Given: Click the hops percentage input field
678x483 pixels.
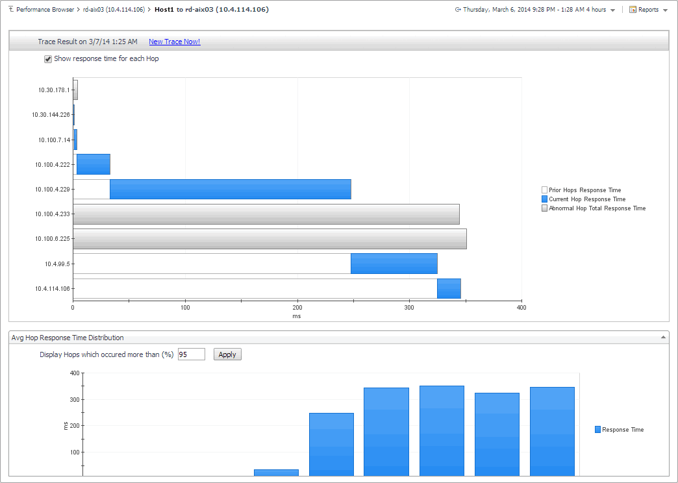Looking at the screenshot, I should pos(191,354).
